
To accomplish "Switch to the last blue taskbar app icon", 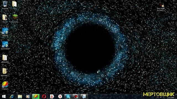I will (84, 97).
